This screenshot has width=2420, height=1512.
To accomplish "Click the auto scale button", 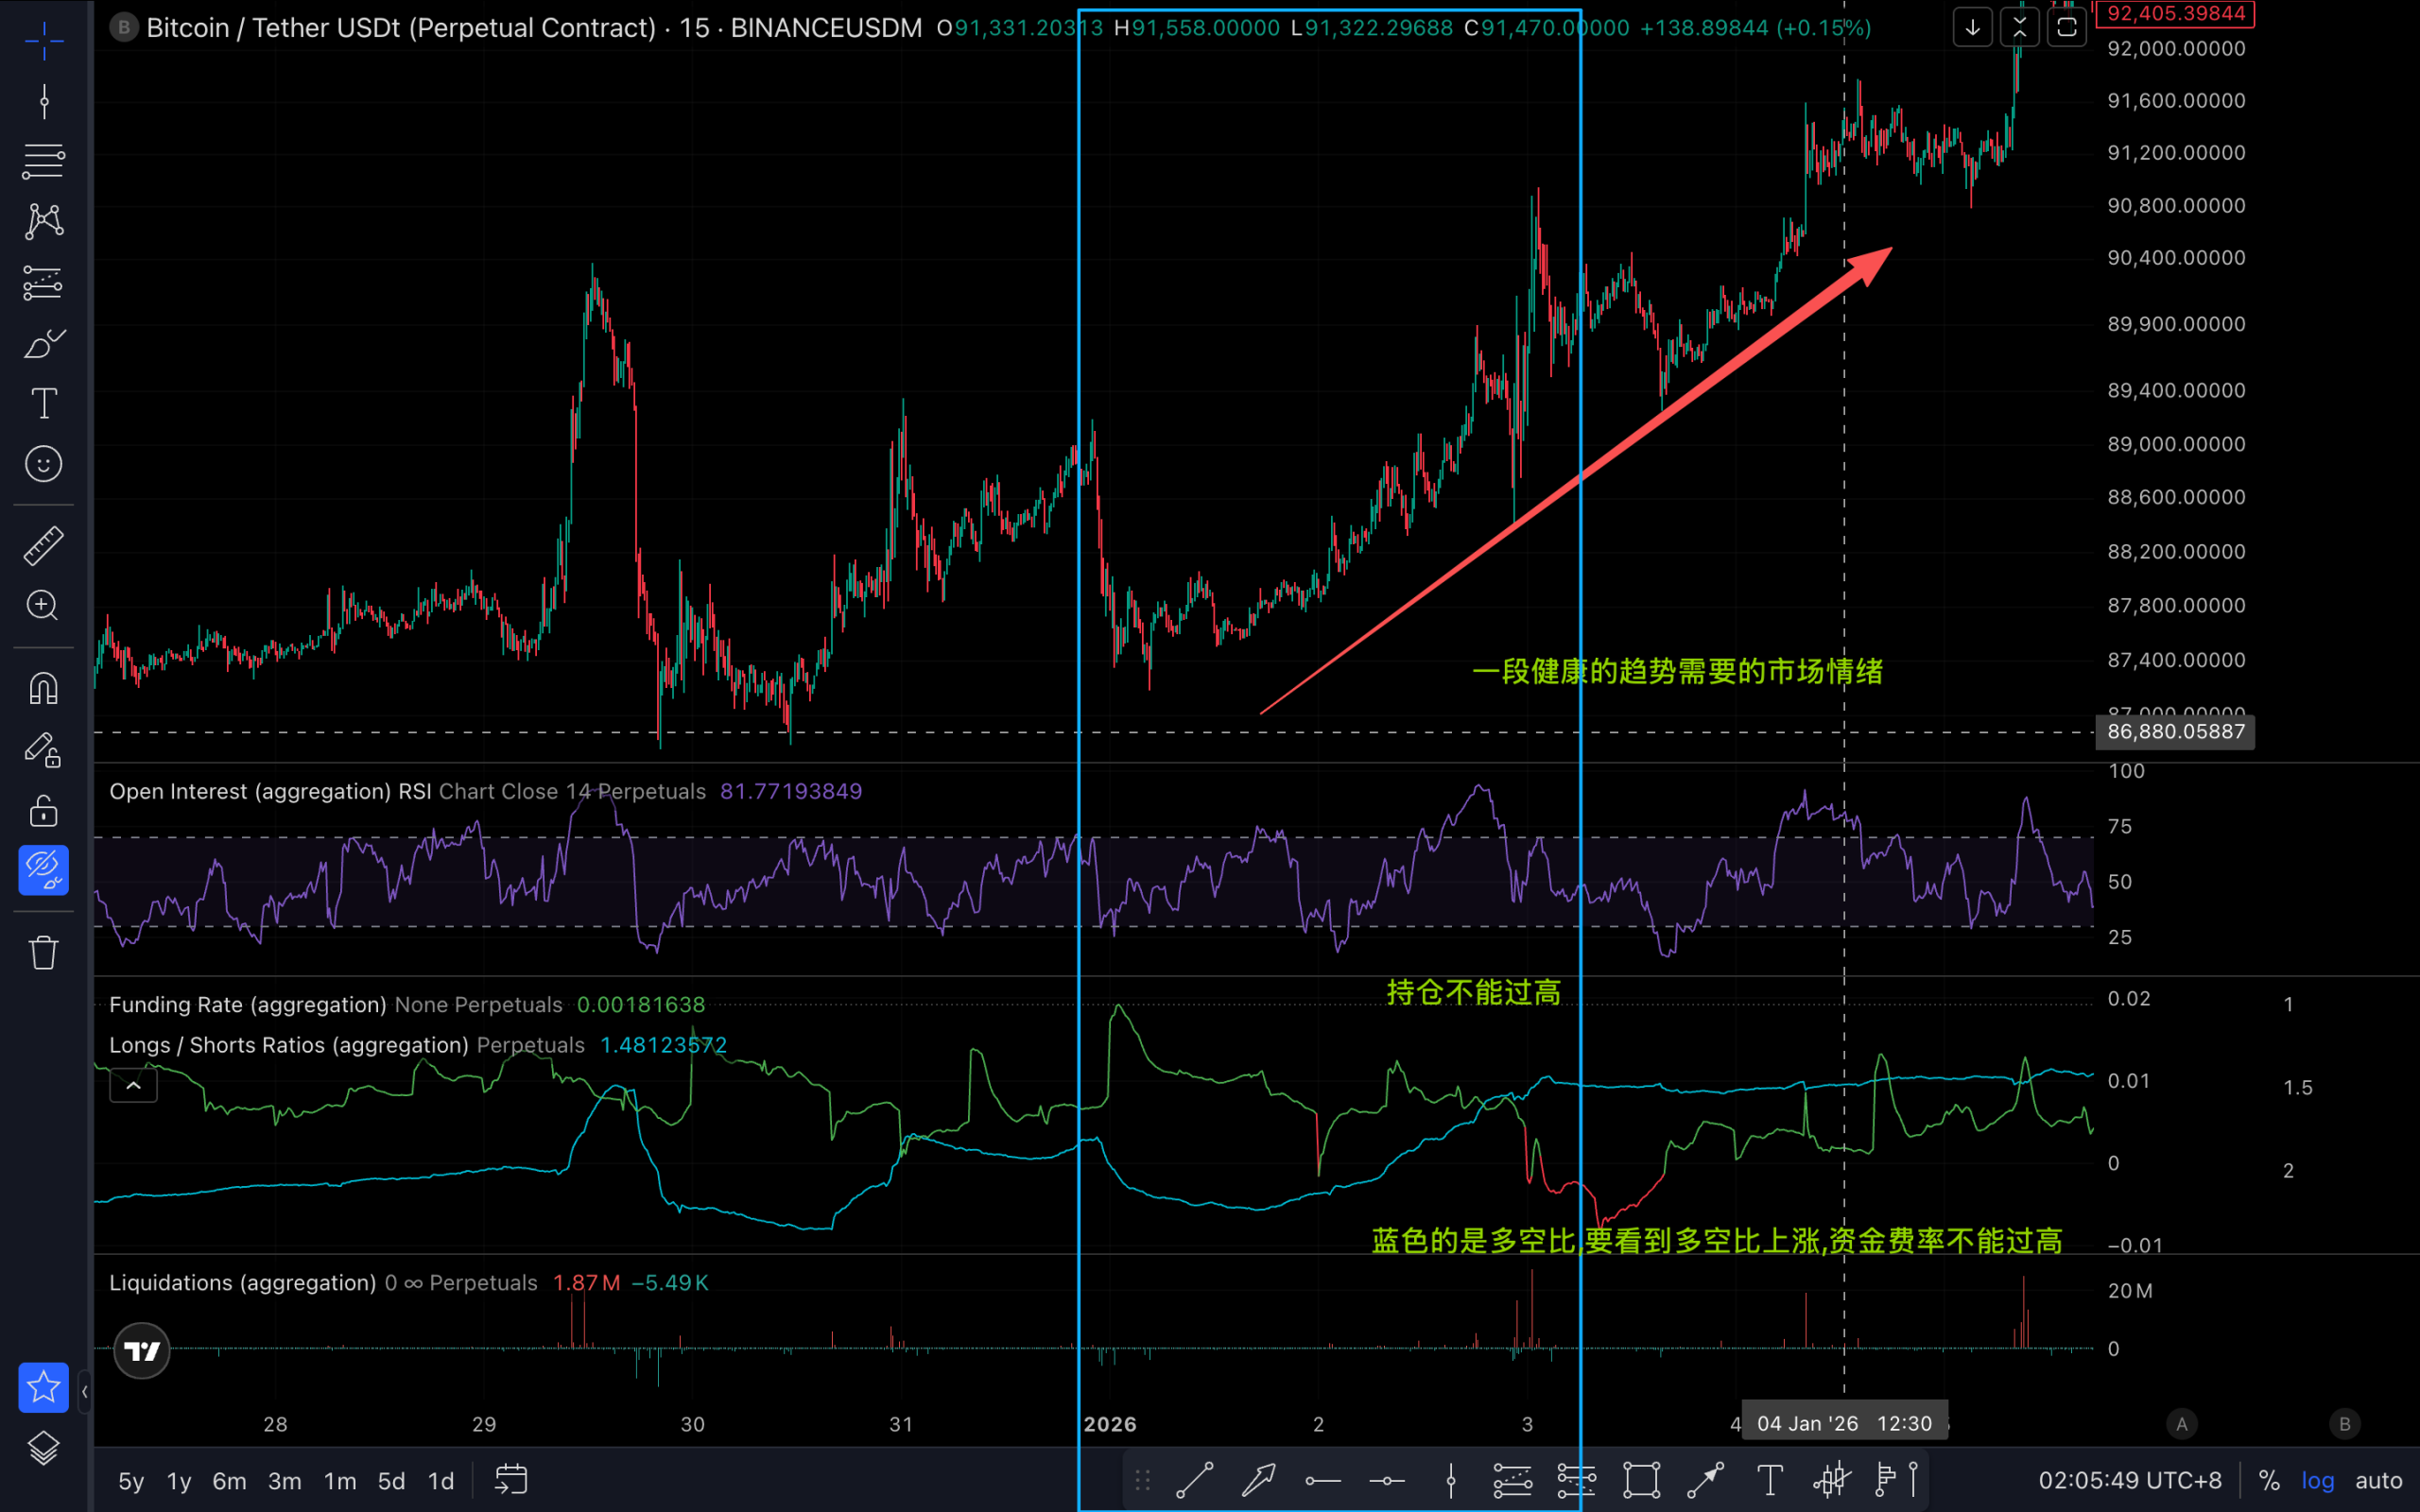I will click(2378, 1481).
